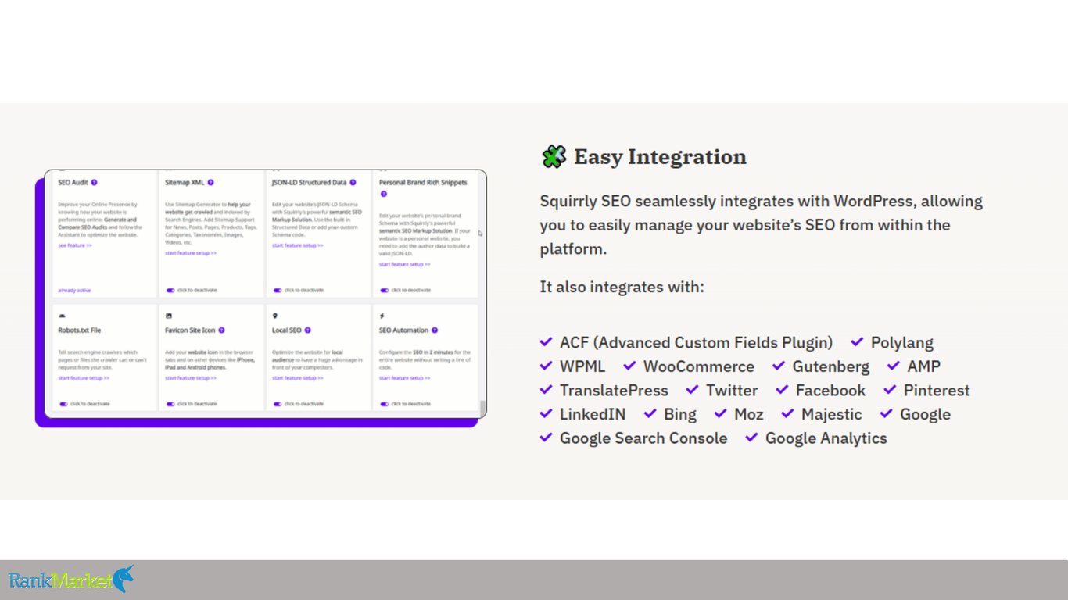Click the scrollbar thumb of the features panel
This screenshot has width=1068, height=600.
coord(482,409)
